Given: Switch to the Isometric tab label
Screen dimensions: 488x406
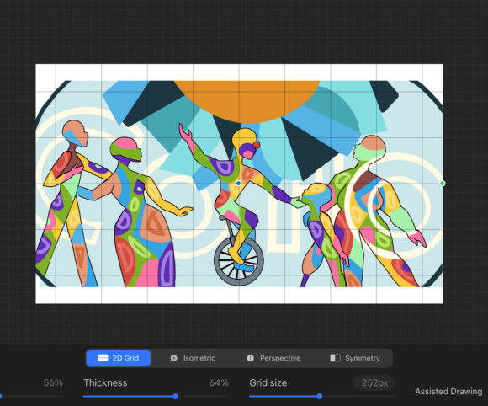Looking at the screenshot, I should pyautogui.click(x=199, y=358).
